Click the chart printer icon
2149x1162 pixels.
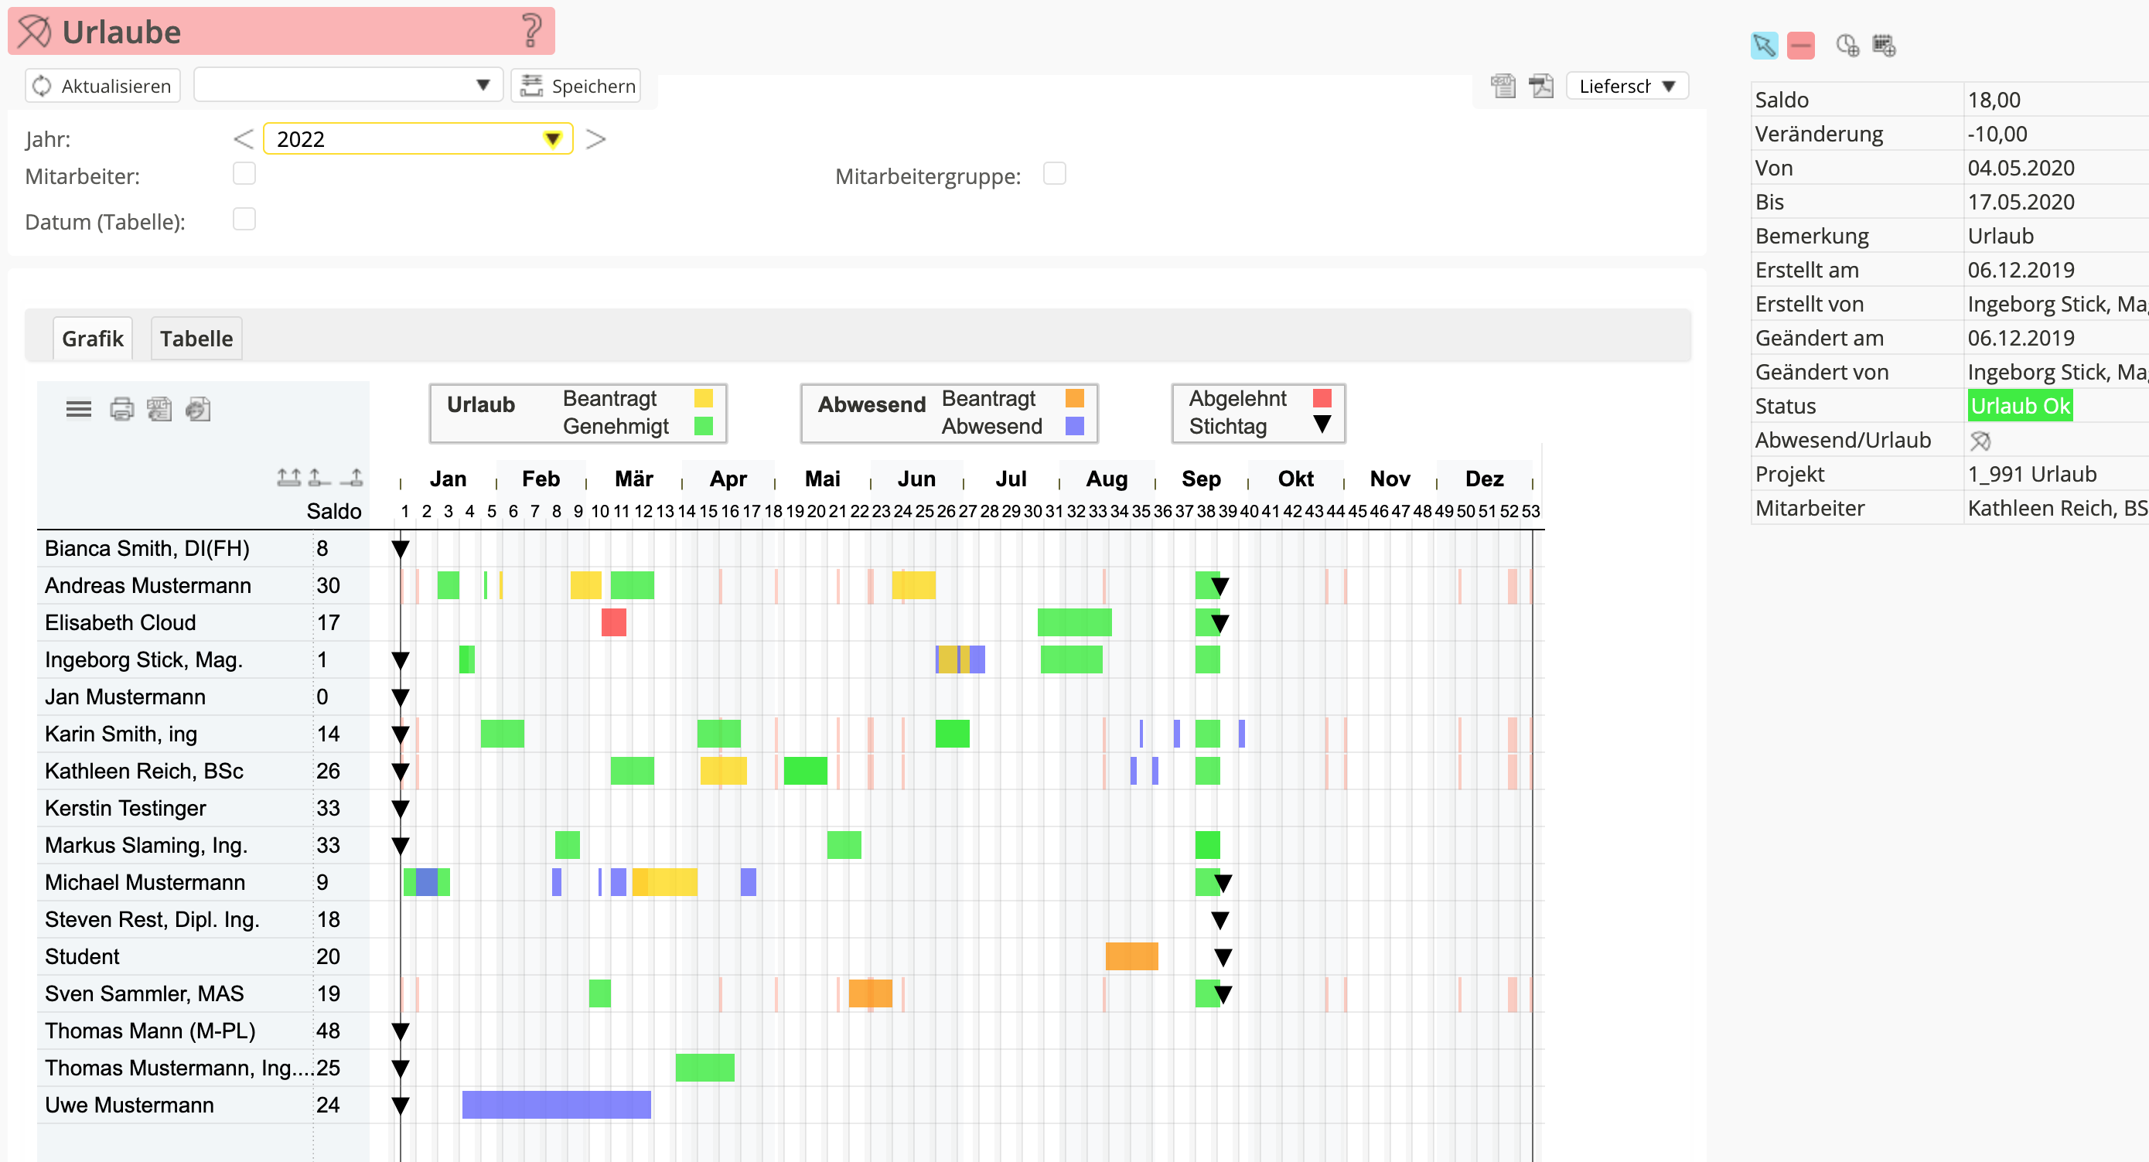pyautogui.click(x=122, y=410)
